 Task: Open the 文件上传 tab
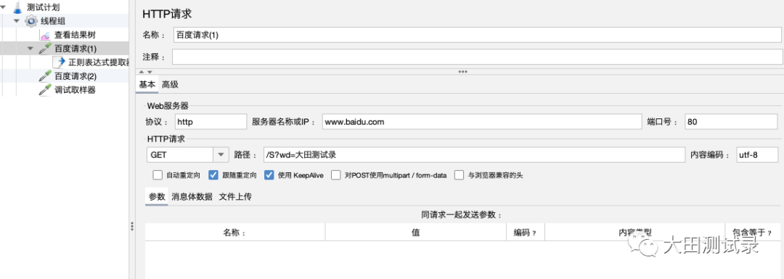pyautogui.click(x=235, y=196)
